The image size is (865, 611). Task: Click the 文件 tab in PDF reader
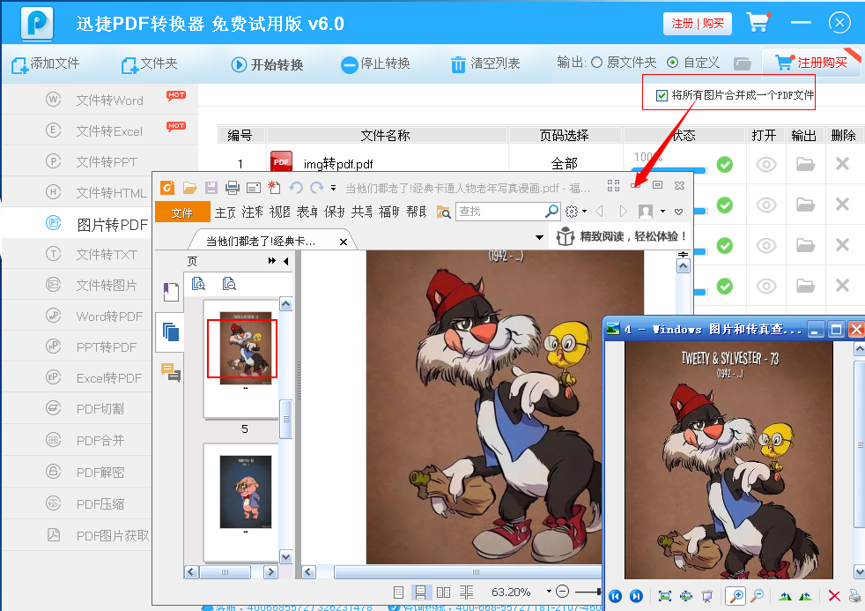(182, 212)
